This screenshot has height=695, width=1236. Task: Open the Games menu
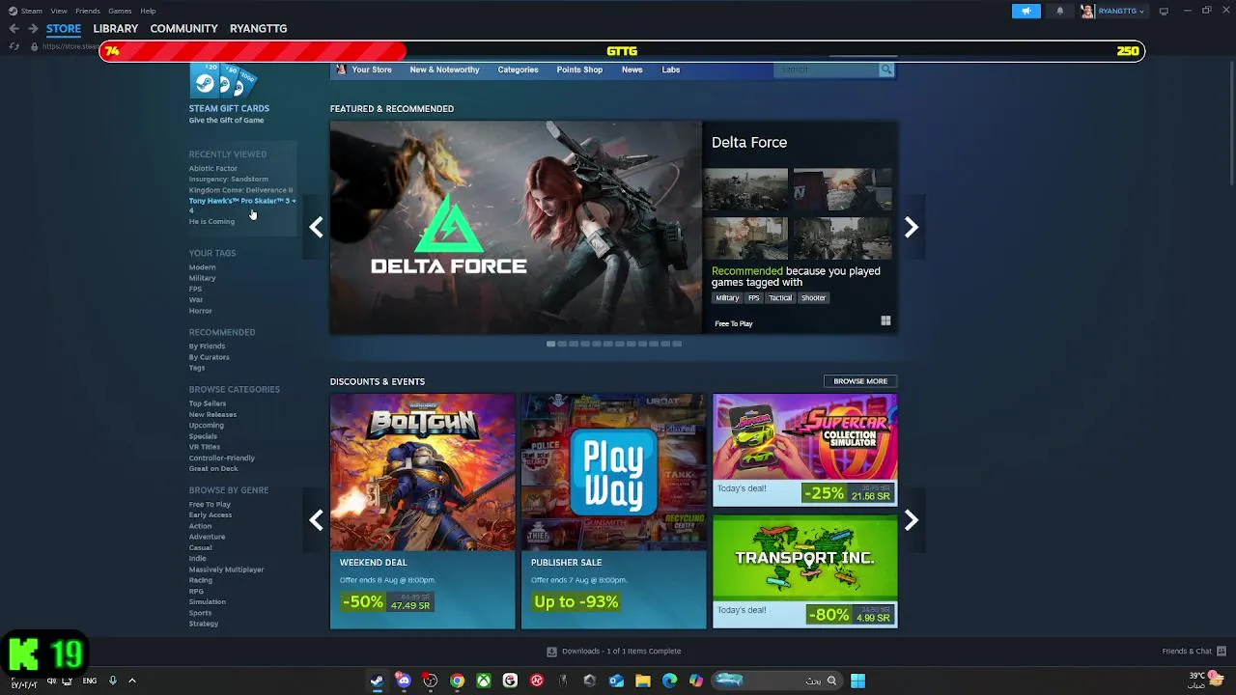[x=120, y=11]
